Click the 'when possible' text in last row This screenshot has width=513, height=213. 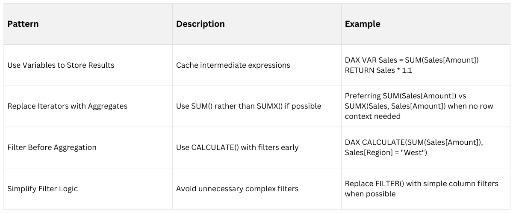[x=370, y=194]
